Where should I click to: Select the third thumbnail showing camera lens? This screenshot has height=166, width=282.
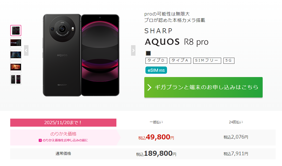pos(16,55)
